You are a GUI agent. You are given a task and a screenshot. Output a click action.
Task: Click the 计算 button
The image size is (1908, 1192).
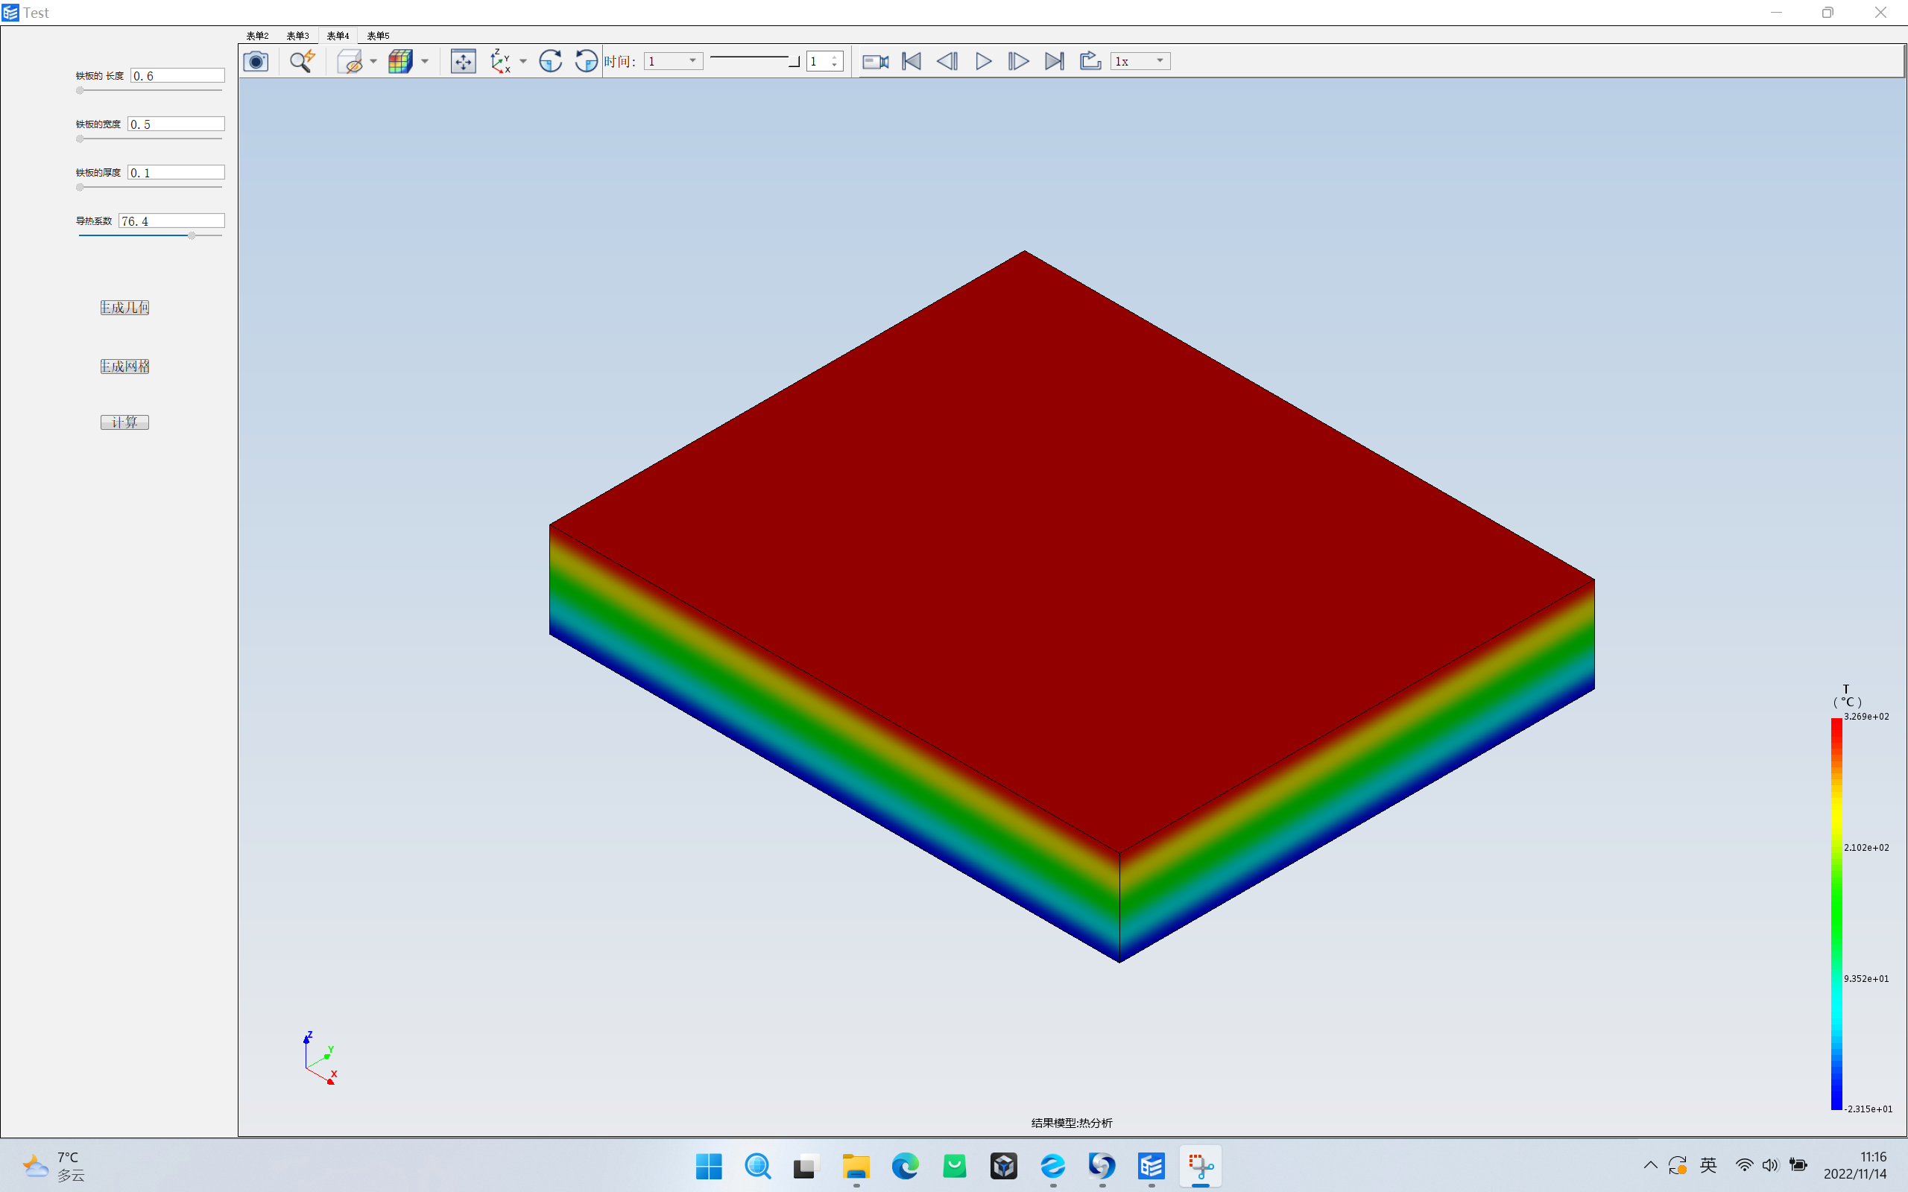(124, 422)
